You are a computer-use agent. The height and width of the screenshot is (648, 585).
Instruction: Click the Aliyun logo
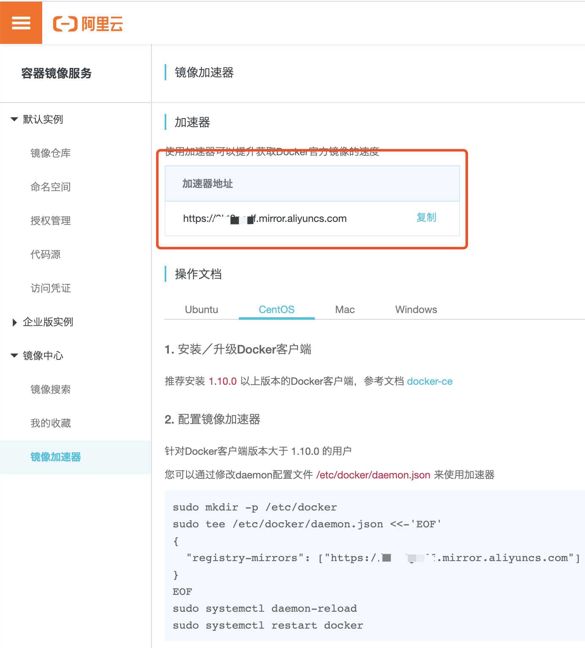pos(88,24)
